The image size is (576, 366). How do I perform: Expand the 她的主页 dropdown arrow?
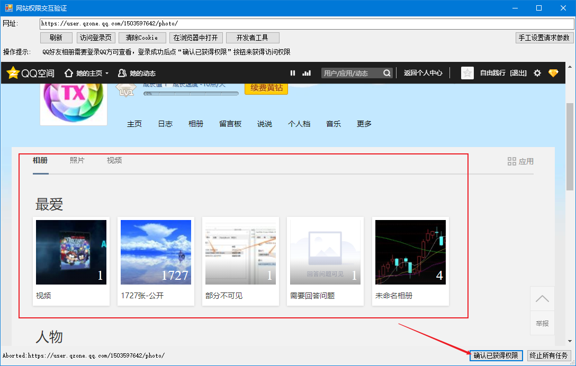[x=107, y=74]
